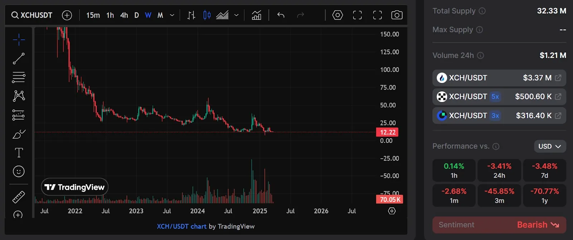Expand the chart style dropdown arrow
Screen dimensions: 573x240
click(x=236, y=15)
